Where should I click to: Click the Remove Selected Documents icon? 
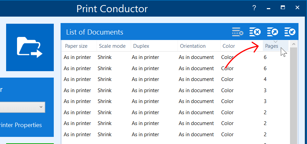pos(238,32)
